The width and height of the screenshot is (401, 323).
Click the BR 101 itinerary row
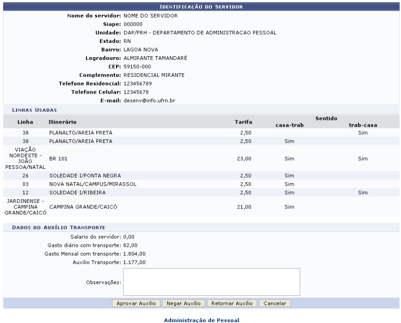58,159
